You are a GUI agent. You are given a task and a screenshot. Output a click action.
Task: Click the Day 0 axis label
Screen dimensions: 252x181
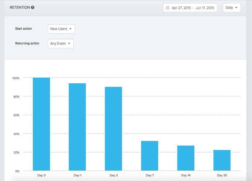click(x=41, y=175)
